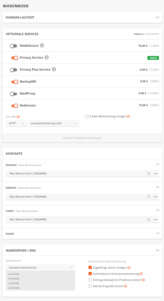Click the Kontakte heading
164x301 pixels.
(14, 154)
